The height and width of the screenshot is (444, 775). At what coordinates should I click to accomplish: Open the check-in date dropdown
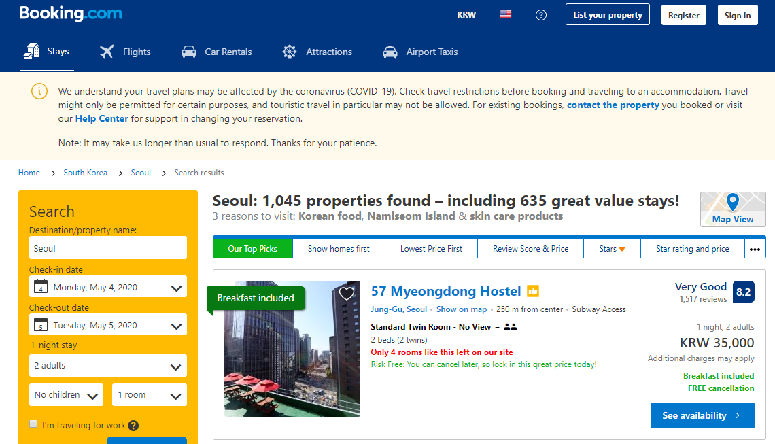point(107,287)
